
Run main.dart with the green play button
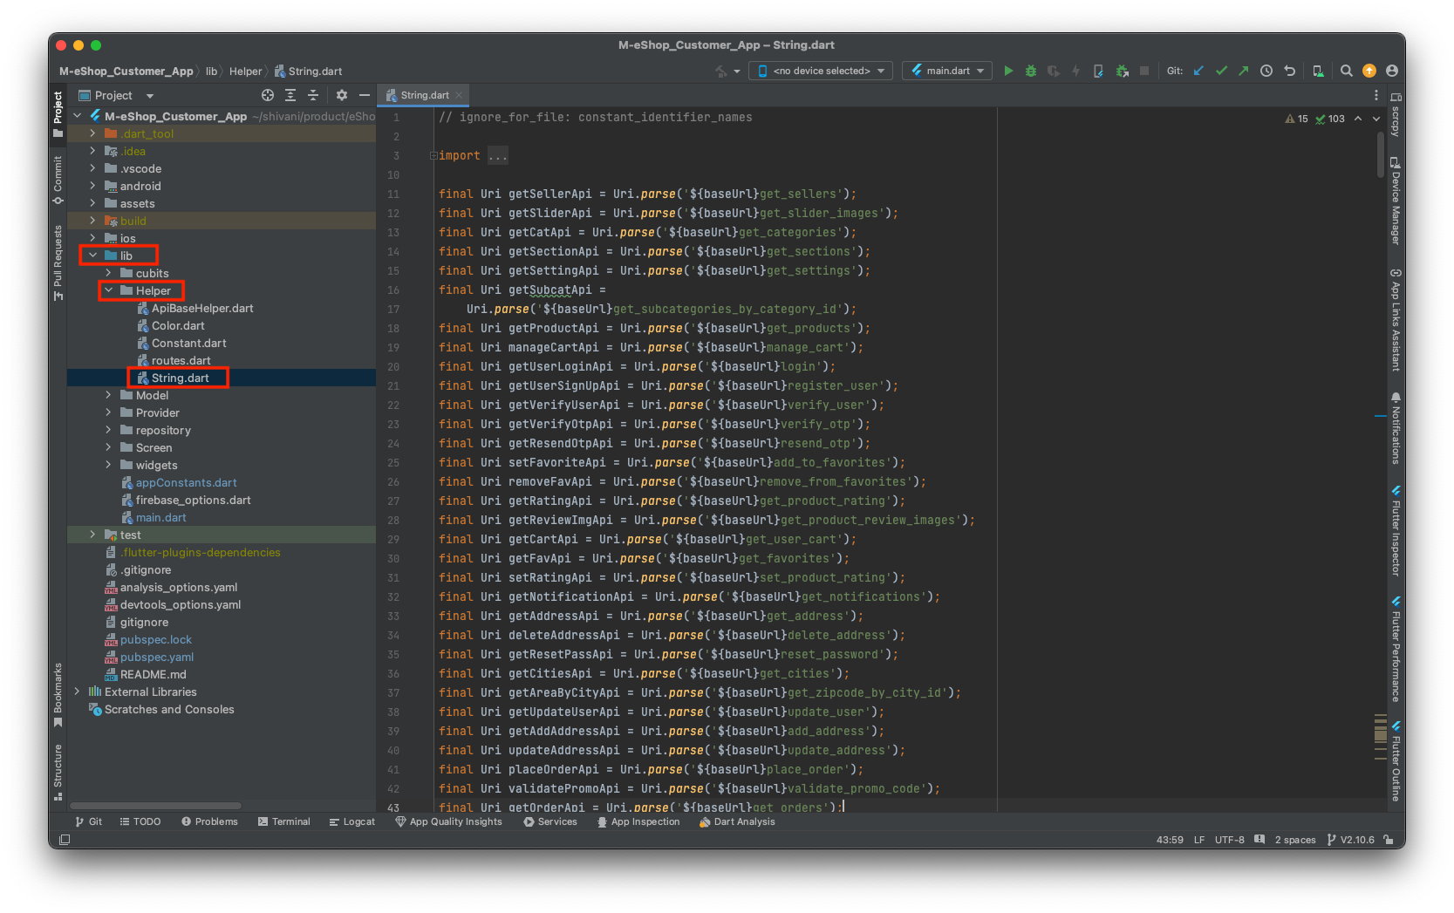tap(1008, 71)
